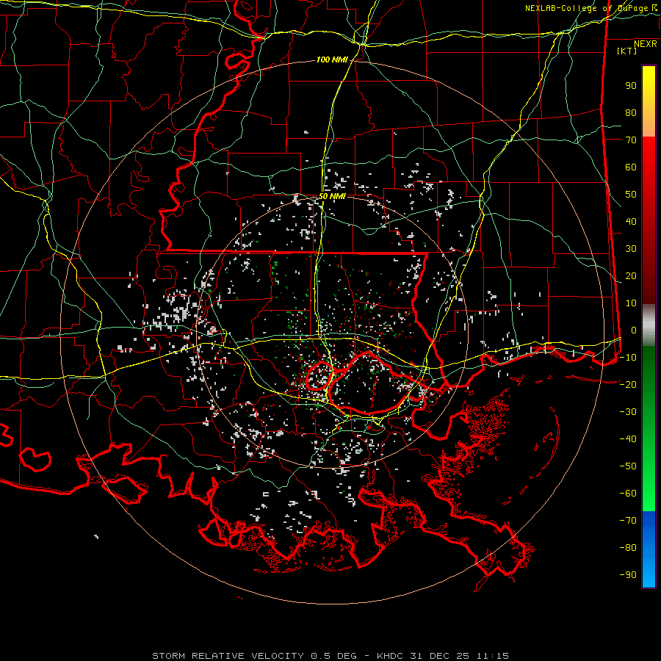Image resolution: width=661 pixels, height=661 pixels.
Task: Click the -30 knot scale label
Action: [628, 412]
